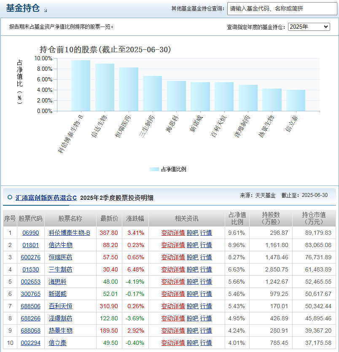Open stock code 600276 link
The image size is (339, 352).
[30, 257]
